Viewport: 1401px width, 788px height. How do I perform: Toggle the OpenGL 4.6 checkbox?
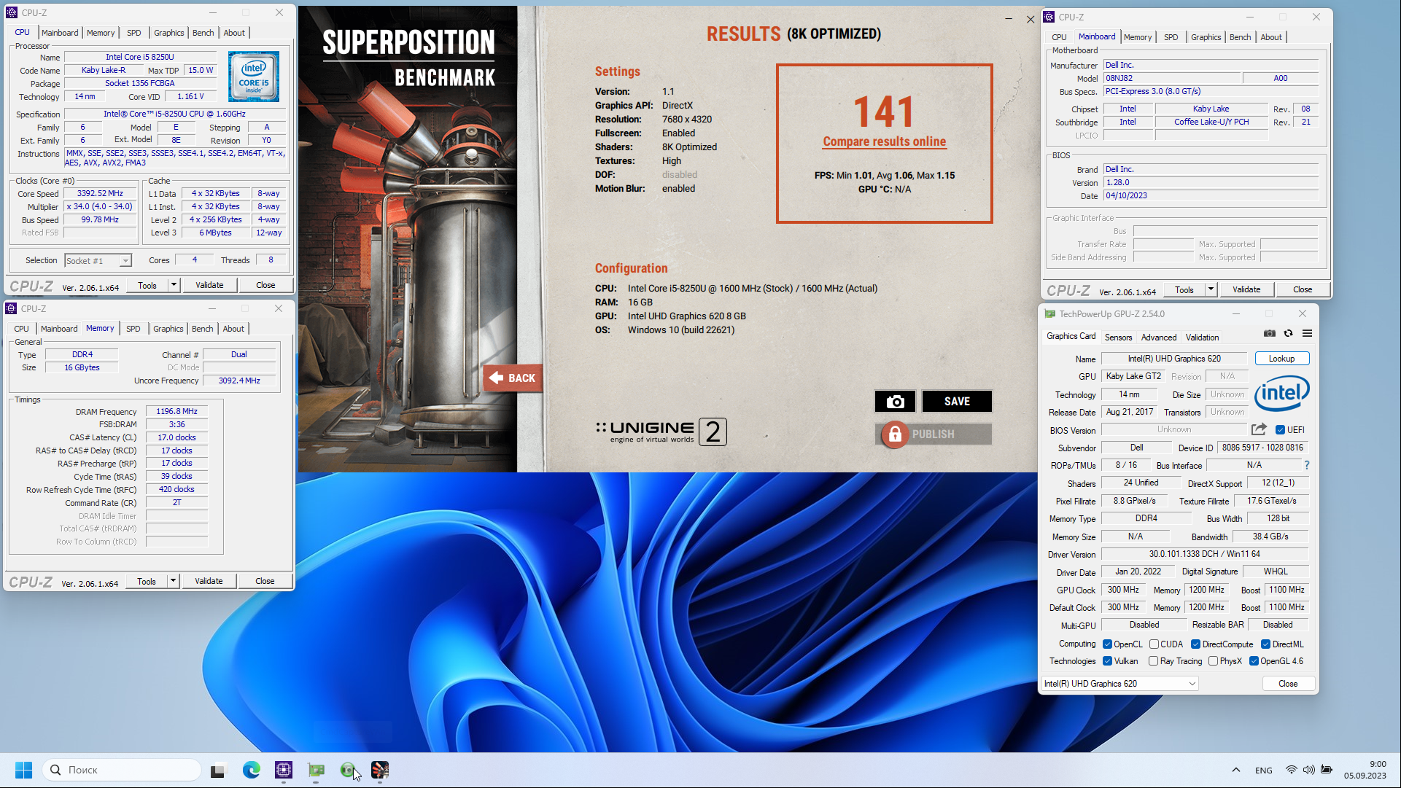tap(1254, 661)
